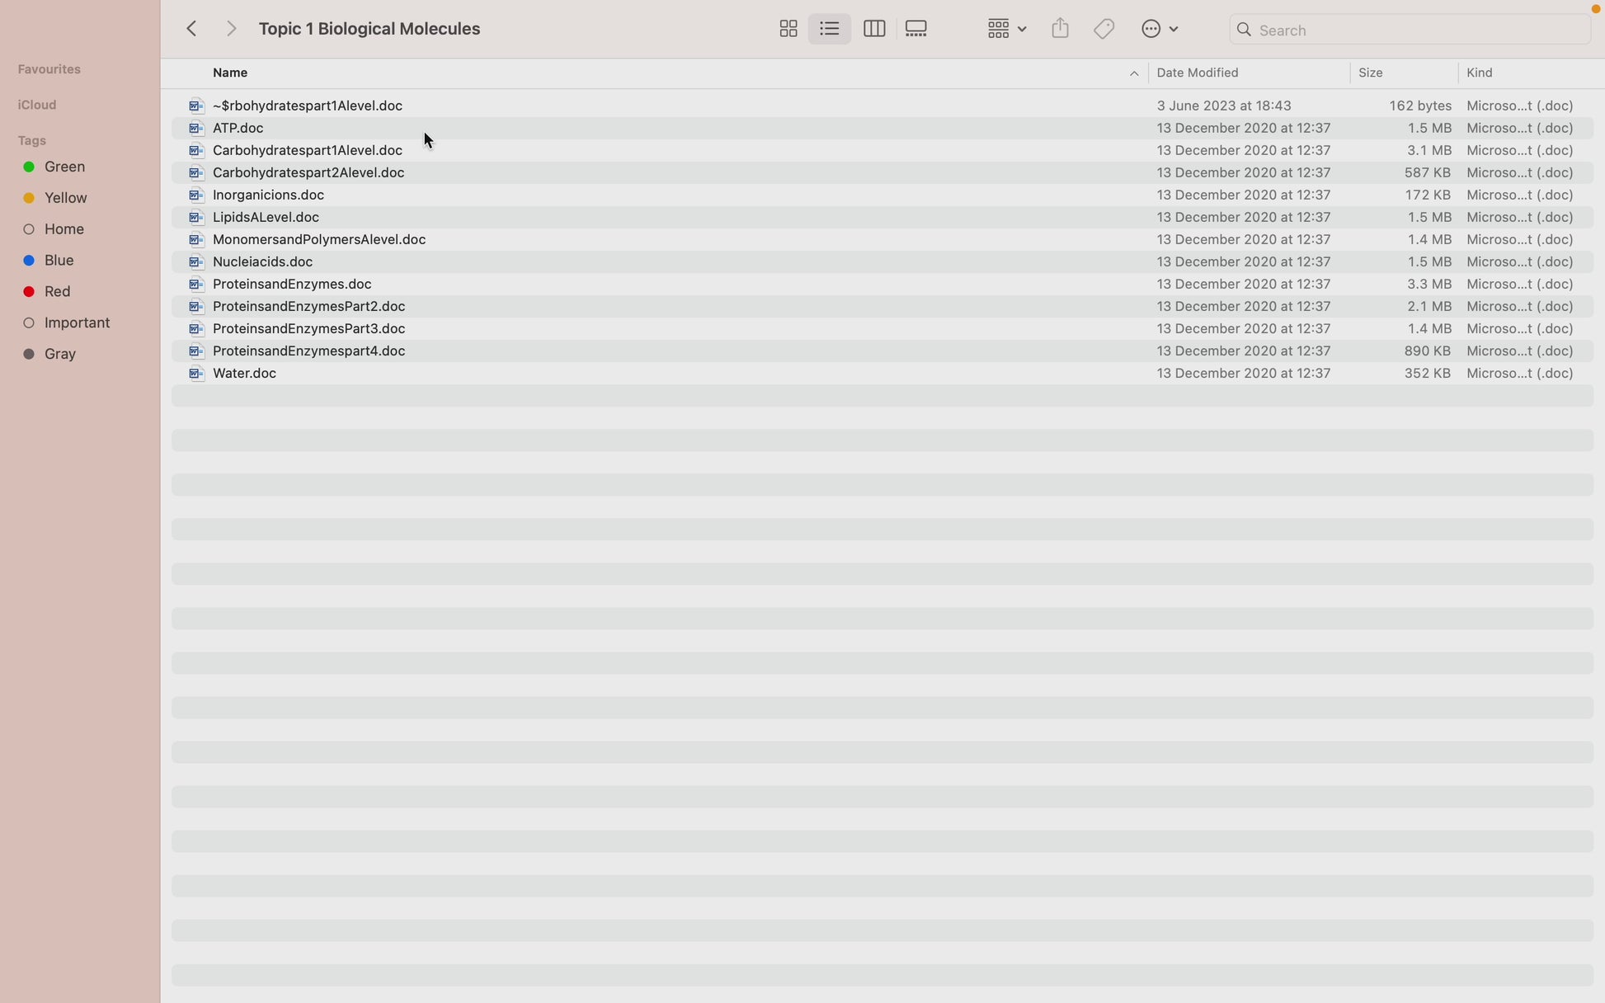Click the Name column sort expander
Viewport: 1605px width, 1003px height.
point(1133,73)
